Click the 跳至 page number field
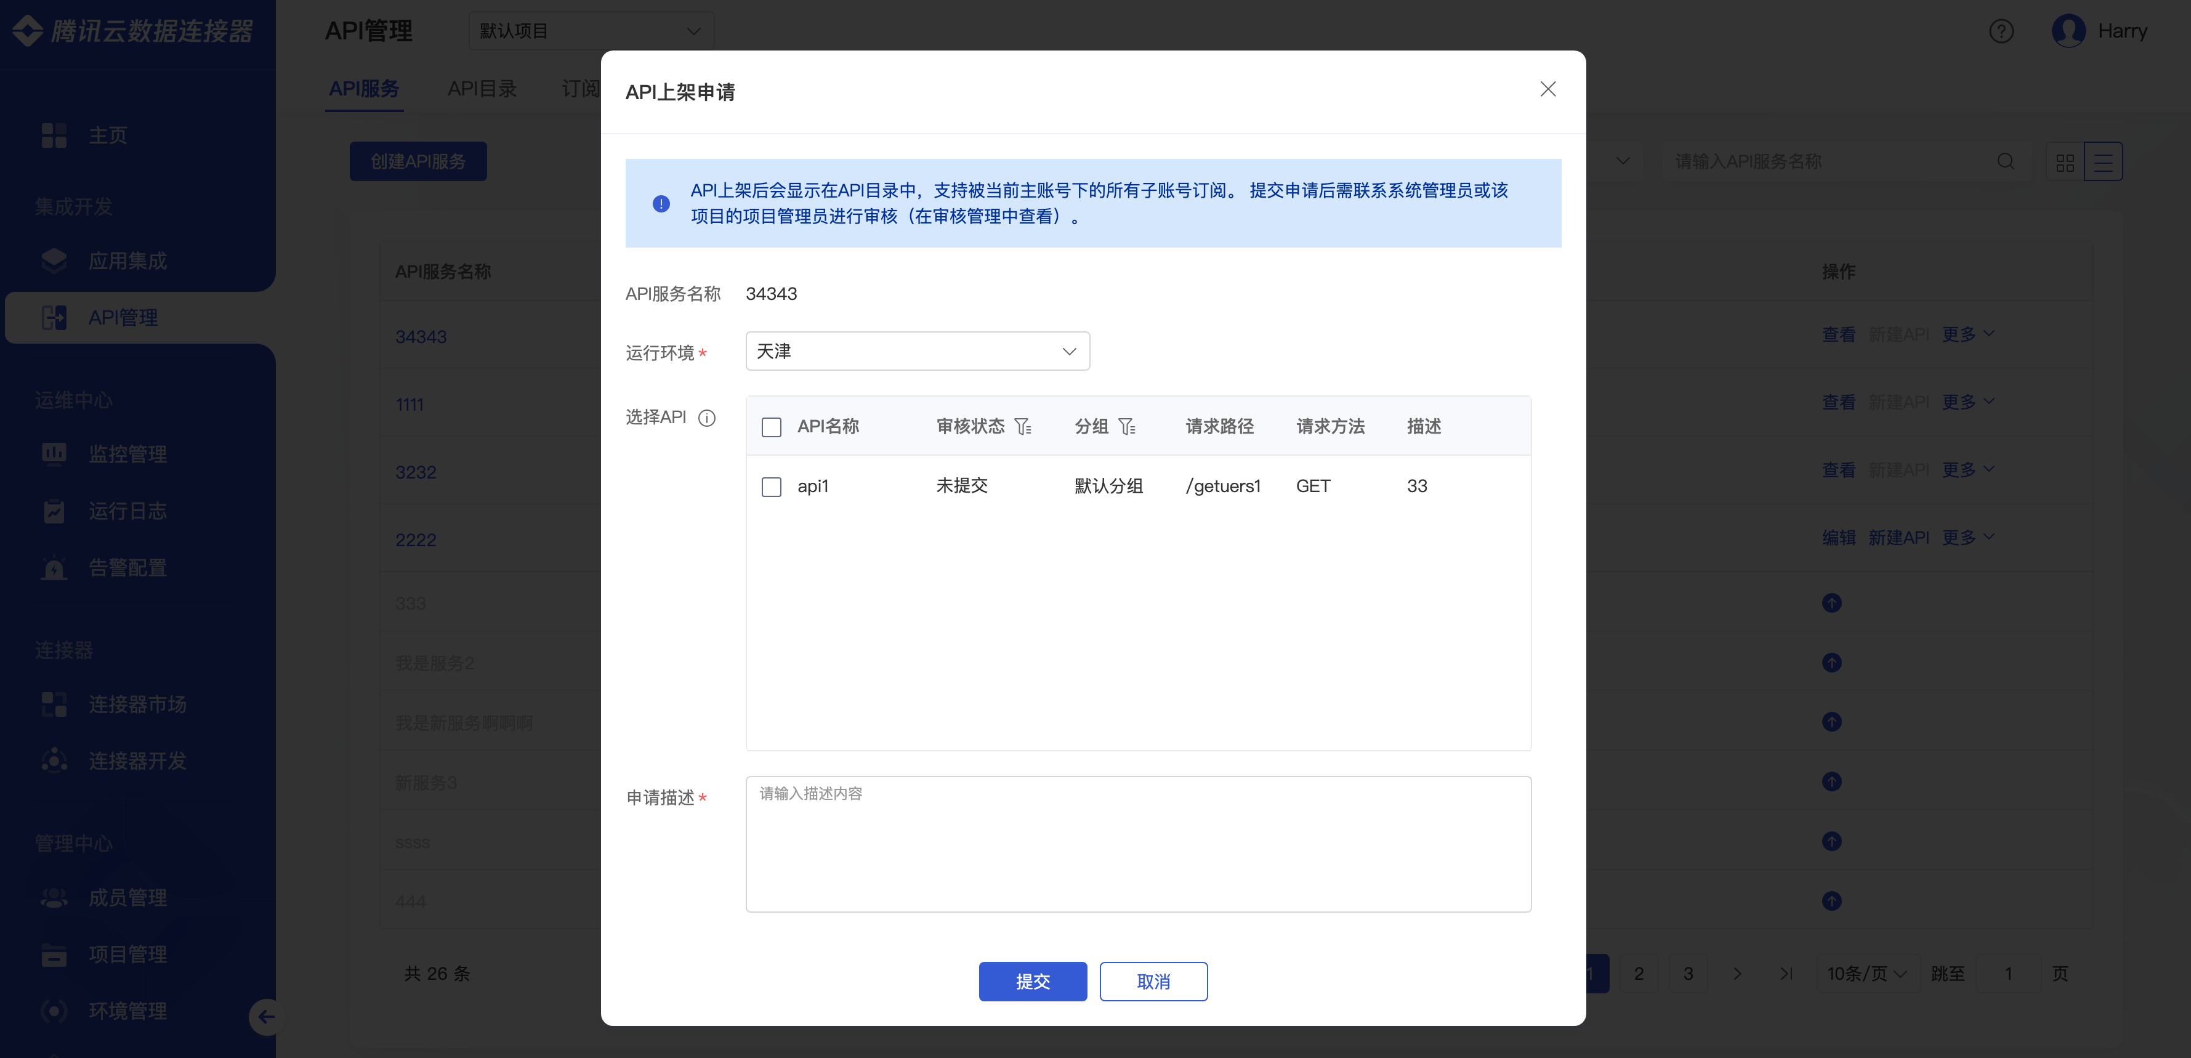Screen dimensions: 2191x1058 coord(2008,974)
